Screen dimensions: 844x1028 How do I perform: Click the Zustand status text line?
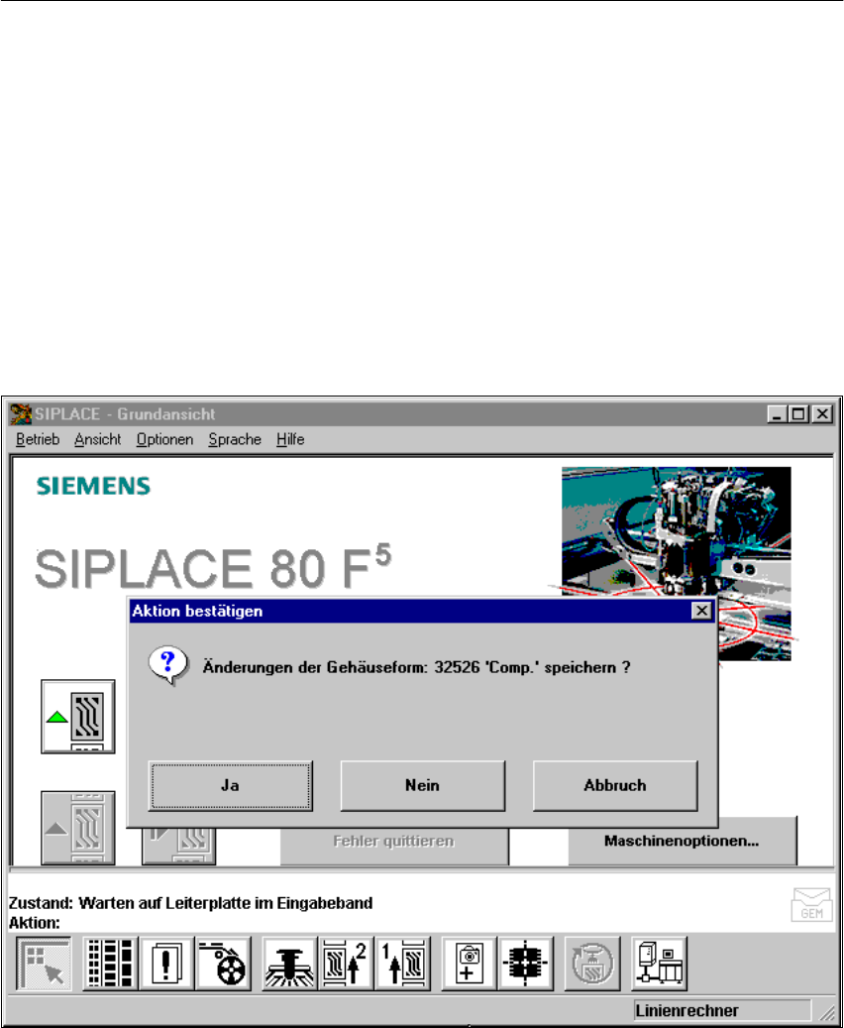pyautogui.click(x=190, y=903)
